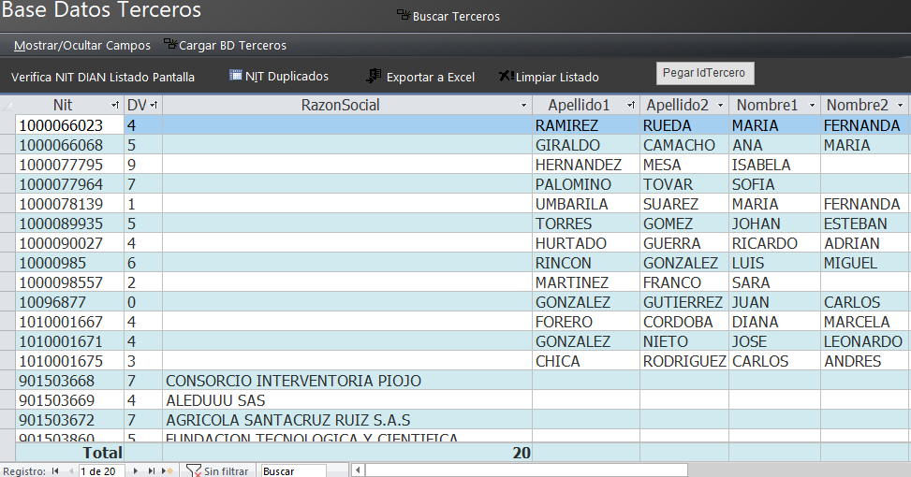Click Verifica NIT DIAN Listado Pantalla
This screenshot has width=911, height=477.
coord(103,77)
